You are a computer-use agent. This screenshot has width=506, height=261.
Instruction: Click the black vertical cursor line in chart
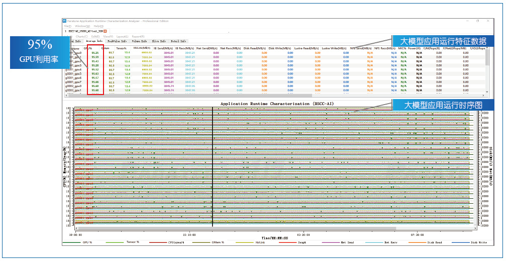(213, 166)
